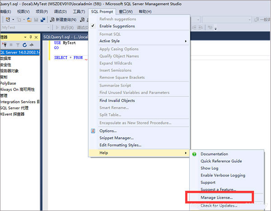Screen dimensions: 271x211
Task: Open the 视图(V) menu
Action: (x=23, y=12)
